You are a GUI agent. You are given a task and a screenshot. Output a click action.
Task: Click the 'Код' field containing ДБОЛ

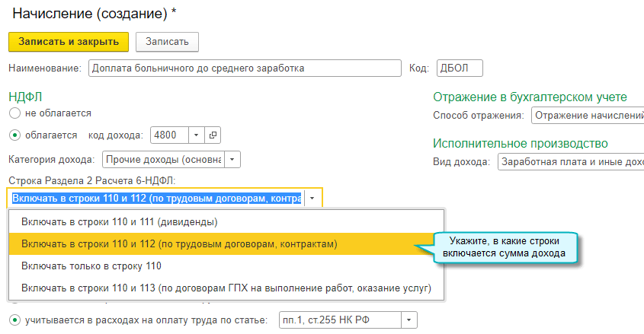pyautogui.click(x=460, y=68)
